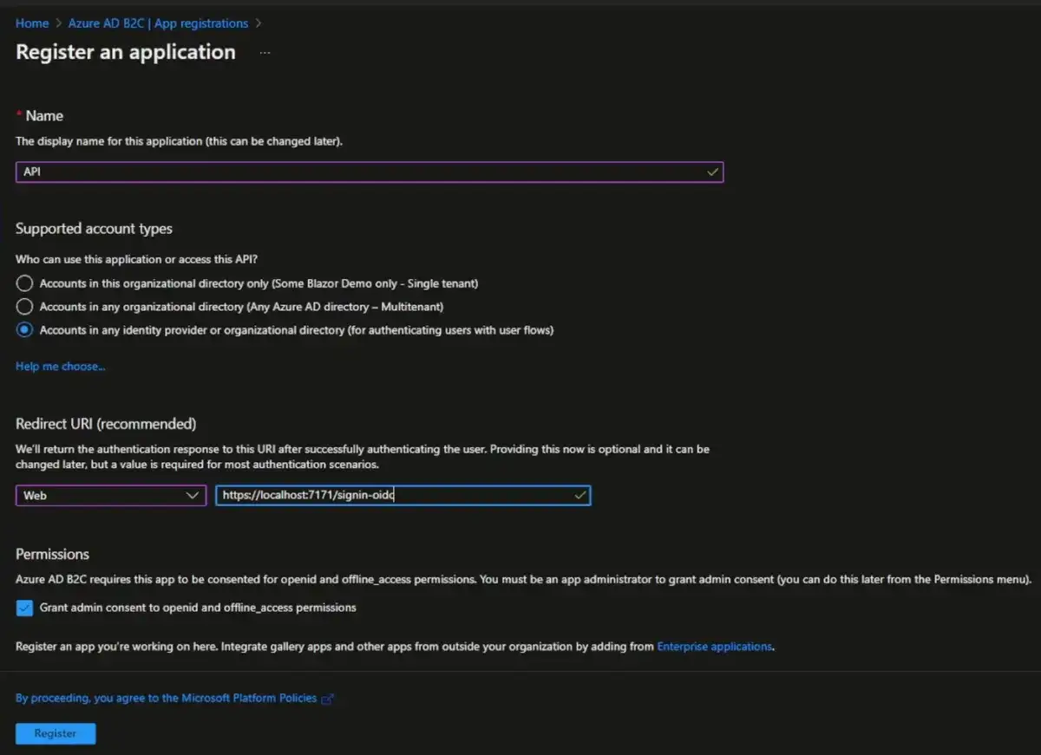This screenshot has width=1041, height=755.
Task: Click the checkmark in Redirect URI field
Action: (580, 495)
